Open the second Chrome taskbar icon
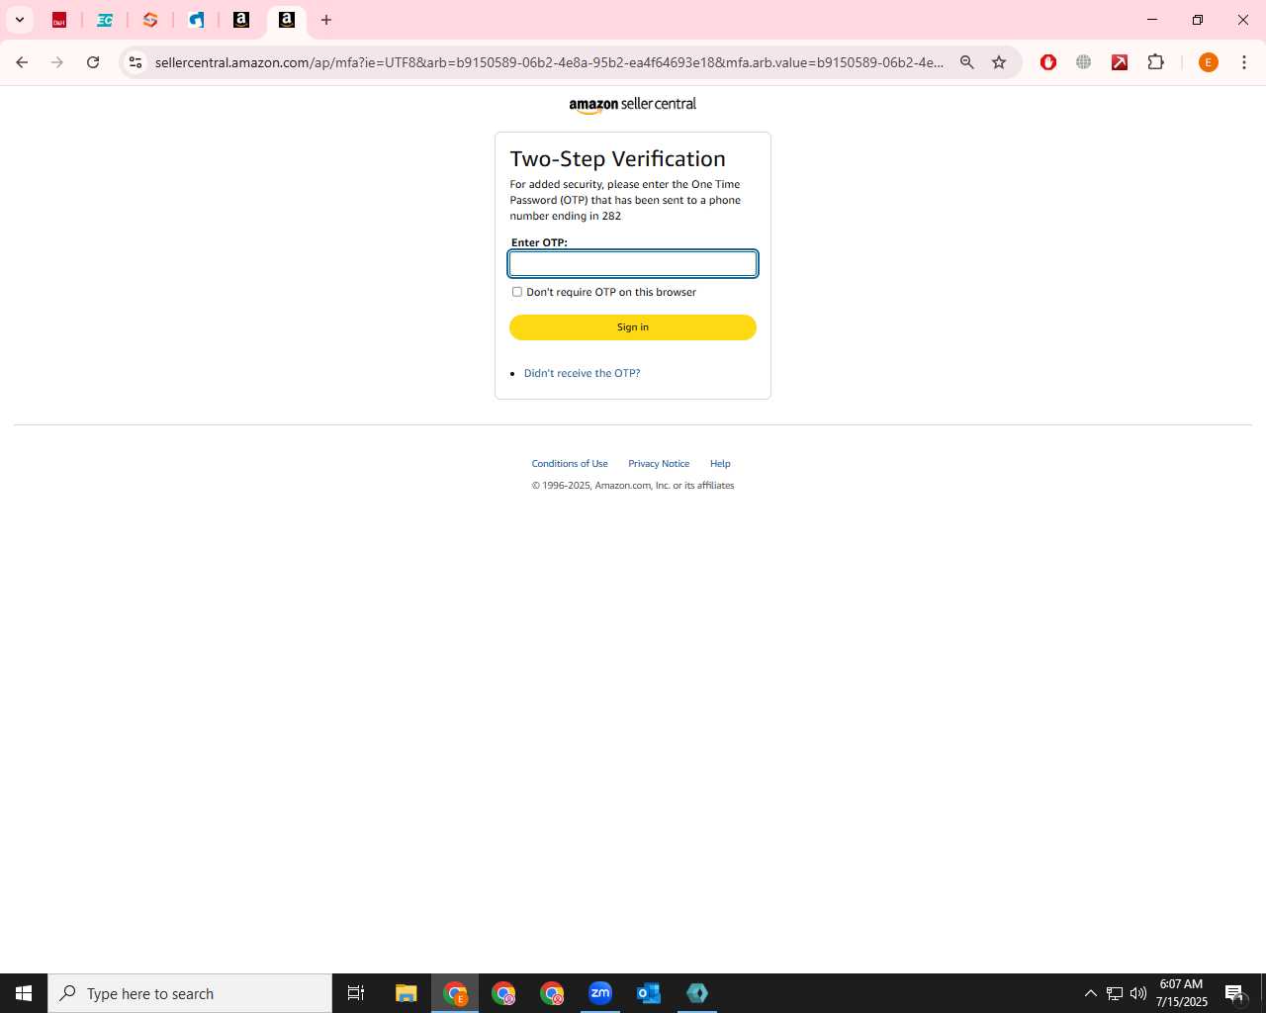Screen dimensions: 1266x1013 pos(503,993)
